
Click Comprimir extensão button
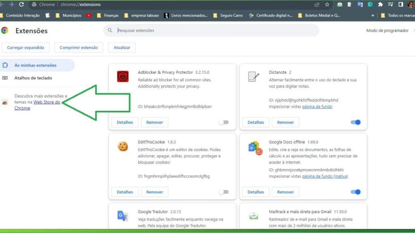tap(79, 48)
